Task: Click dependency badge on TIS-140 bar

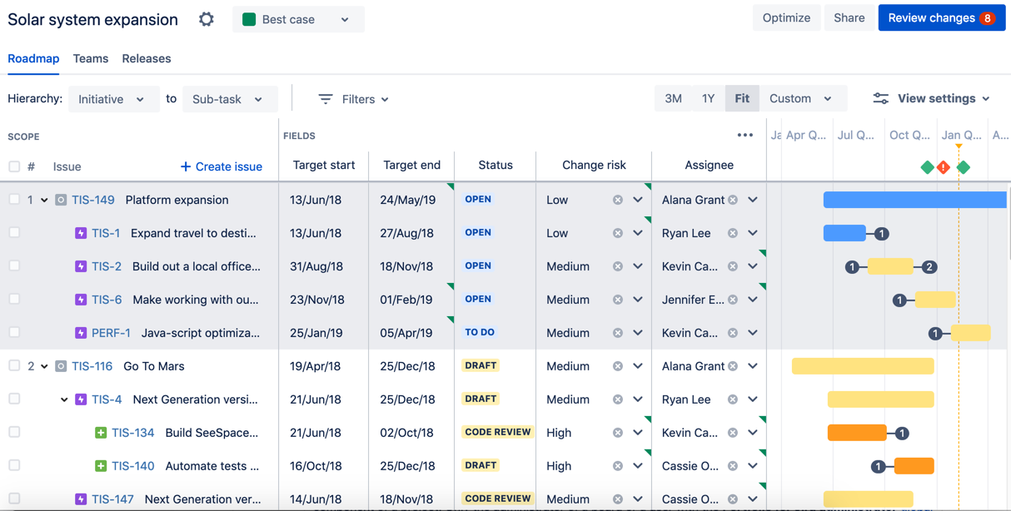Action: pyautogui.click(x=878, y=467)
